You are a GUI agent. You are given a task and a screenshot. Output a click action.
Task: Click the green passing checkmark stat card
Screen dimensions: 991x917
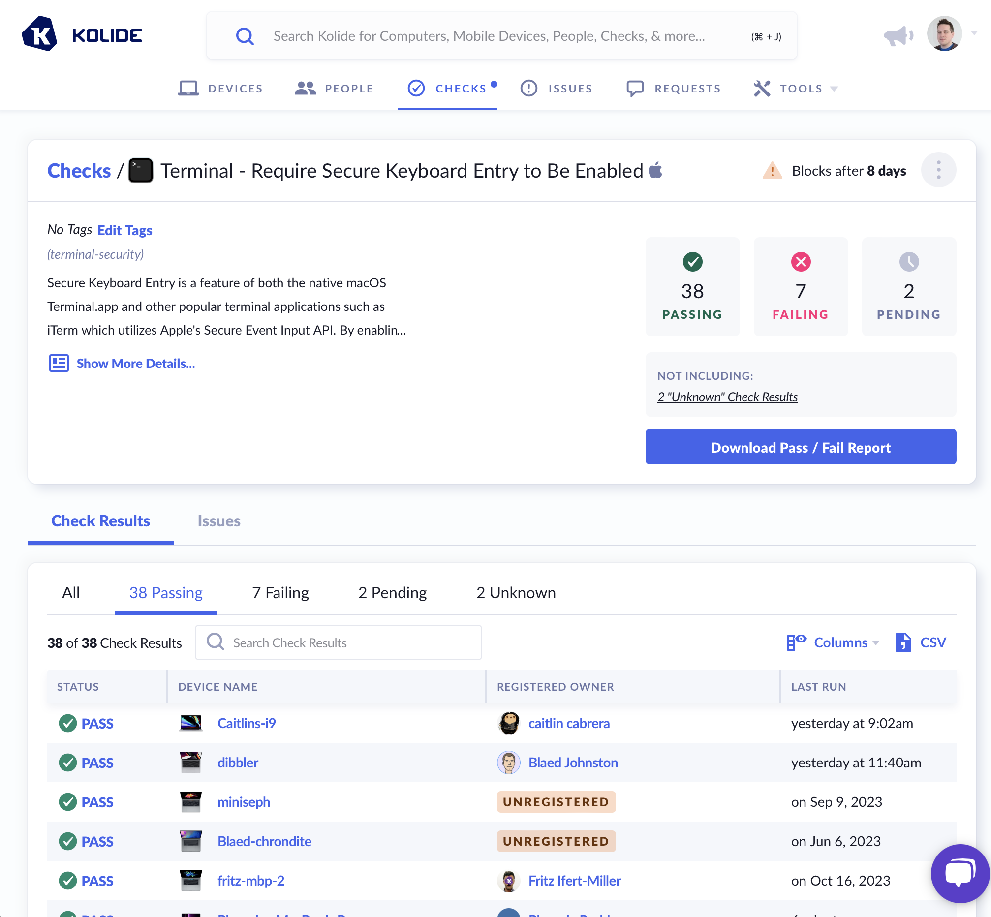tap(692, 287)
